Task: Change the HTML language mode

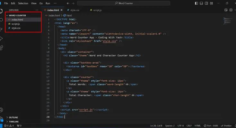Action: click(197, 126)
